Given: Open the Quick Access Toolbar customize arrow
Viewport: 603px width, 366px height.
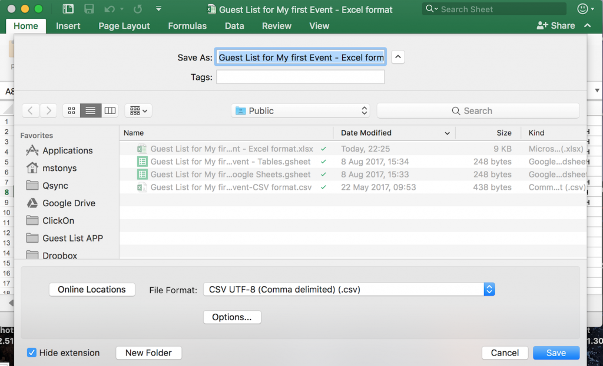Looking at the screenshot, I should coord(158,8).
